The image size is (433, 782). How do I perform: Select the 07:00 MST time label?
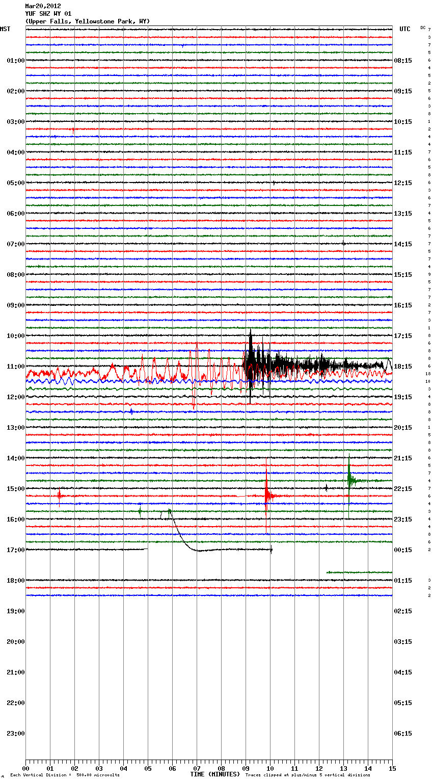(16, 244)
